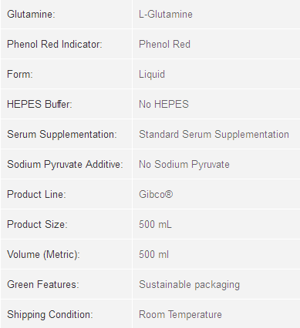
Task: Click the Form label
Action: pos(20,74)
